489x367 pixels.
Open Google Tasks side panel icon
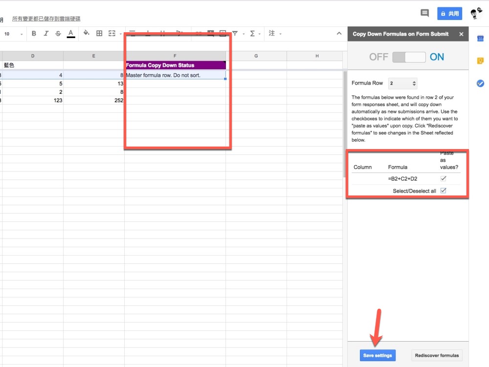tap(480, 83)
